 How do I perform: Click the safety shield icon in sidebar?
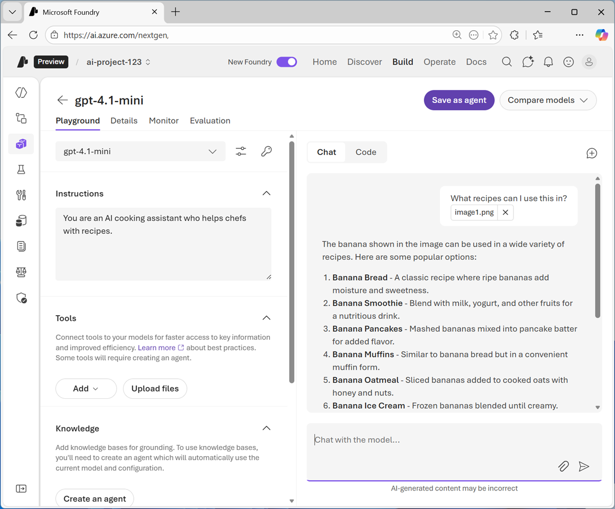(x=21, y=298)
